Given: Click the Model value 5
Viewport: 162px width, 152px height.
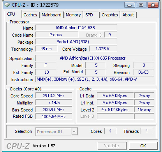Looking at the screenshot, I should coord(95,65).
